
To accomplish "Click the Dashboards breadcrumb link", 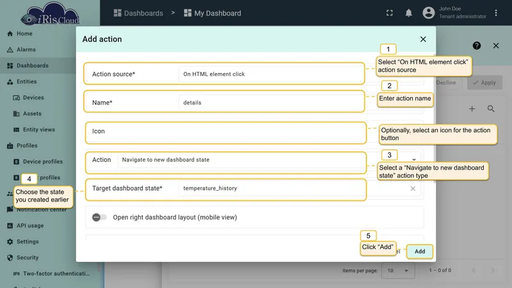I will click(138, 13).
